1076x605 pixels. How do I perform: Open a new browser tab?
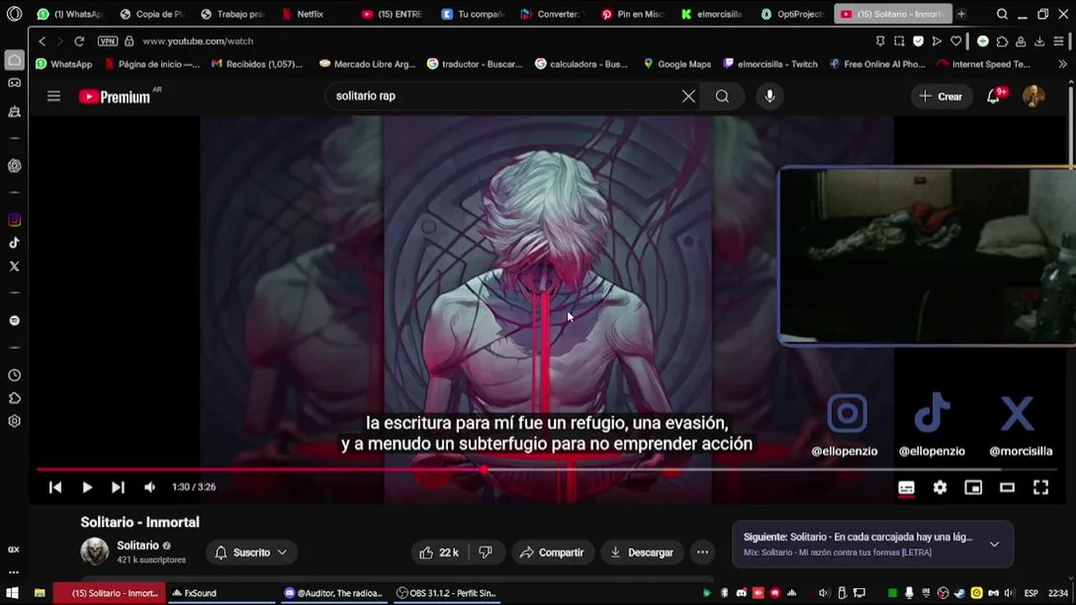click(961, 14)
